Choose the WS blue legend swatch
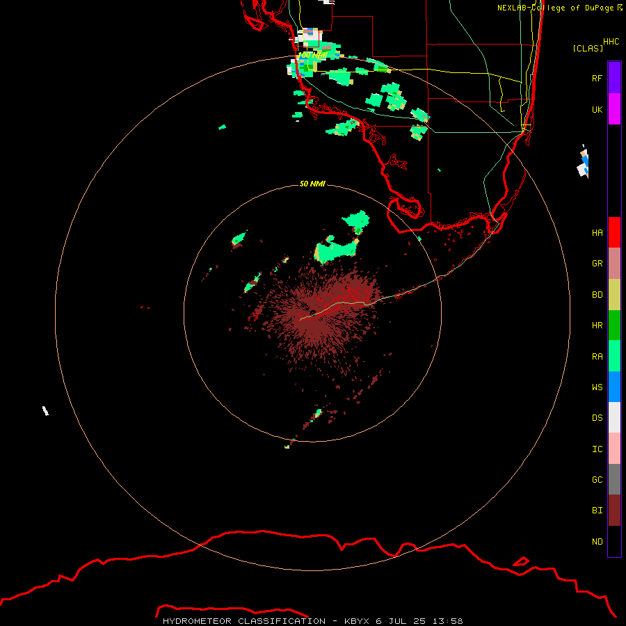This screenshot has width=626, height=626. 614,387
